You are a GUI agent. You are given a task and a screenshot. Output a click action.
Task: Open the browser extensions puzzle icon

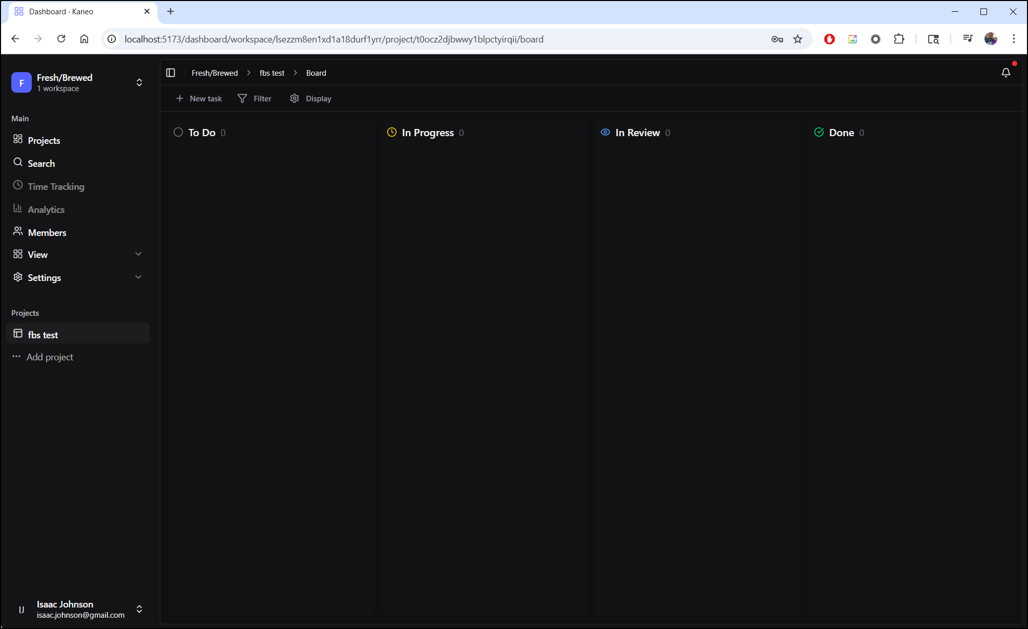[x=899, y=39]
